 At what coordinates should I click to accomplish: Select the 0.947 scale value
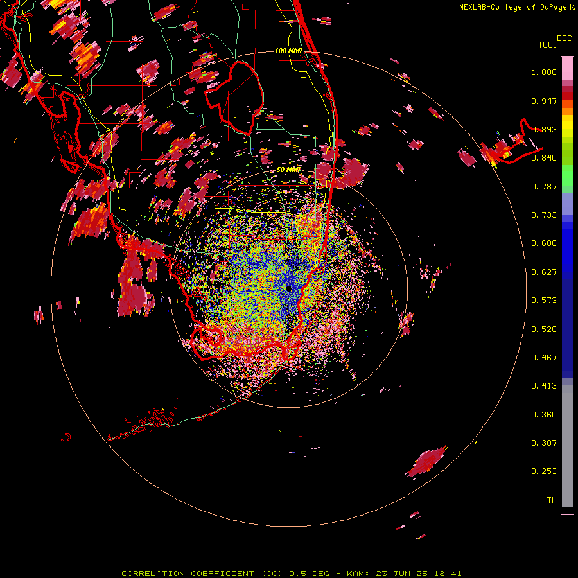(x=544, y=101)
